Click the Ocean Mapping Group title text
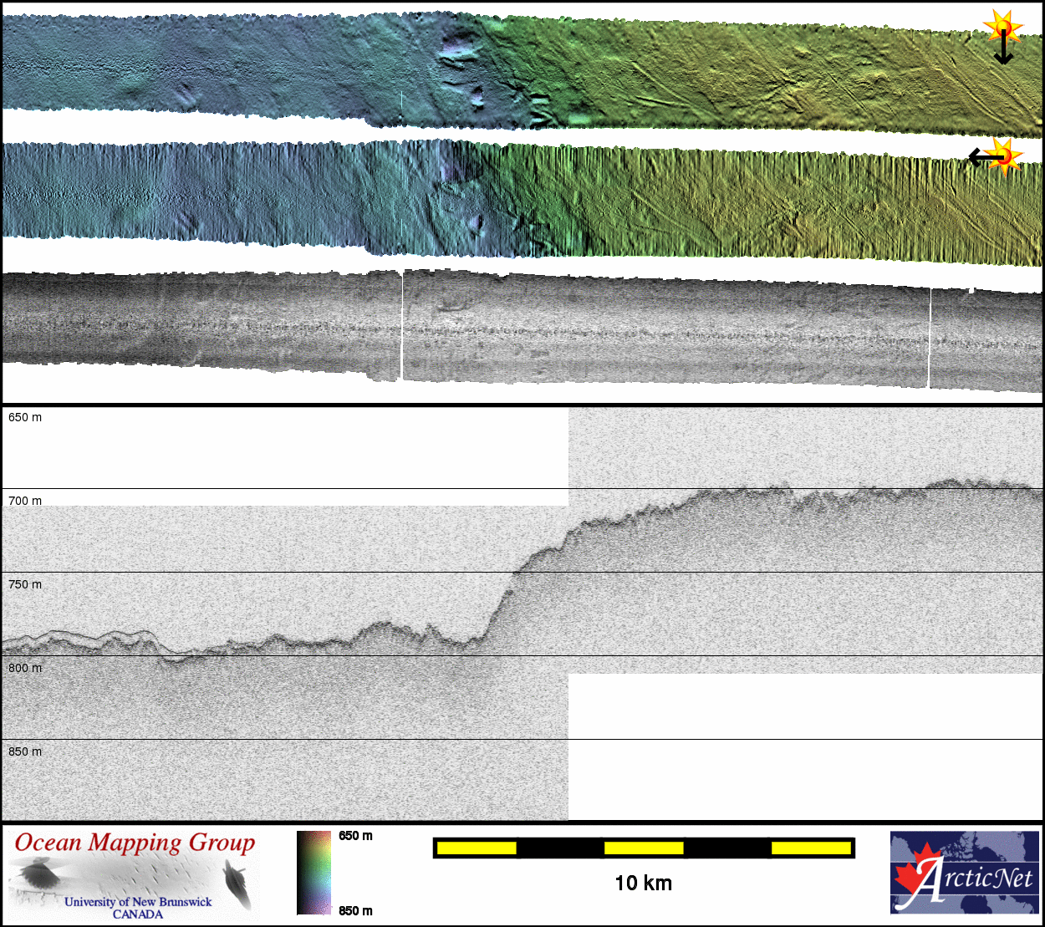This screenshot has height=927, width=1045. tap(135, 843)
